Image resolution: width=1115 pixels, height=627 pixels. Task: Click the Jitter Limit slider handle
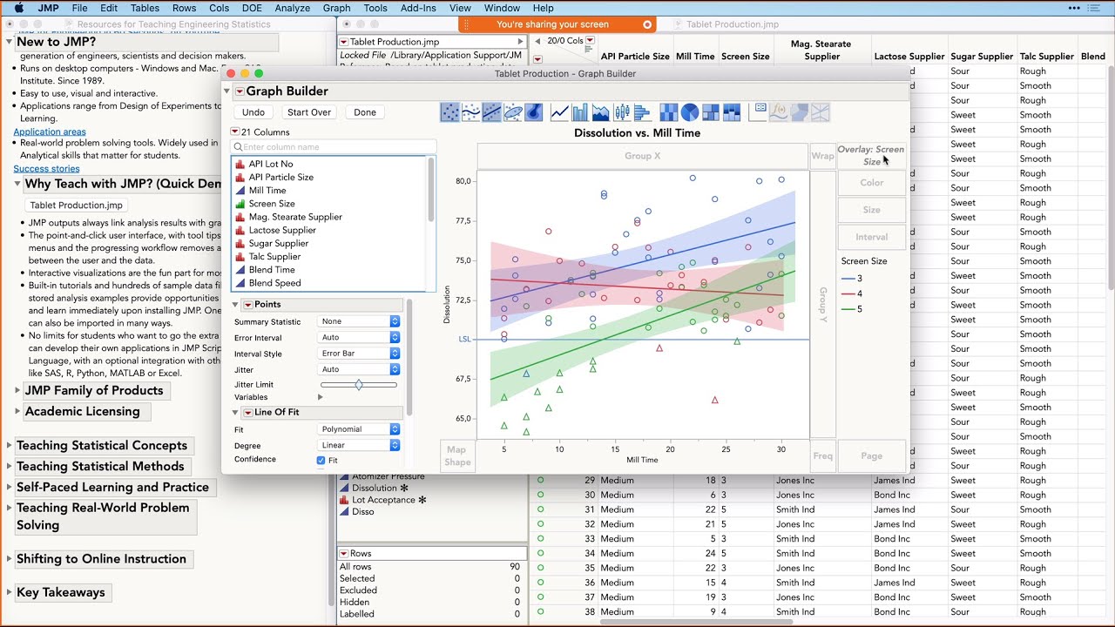coord(359,384)
